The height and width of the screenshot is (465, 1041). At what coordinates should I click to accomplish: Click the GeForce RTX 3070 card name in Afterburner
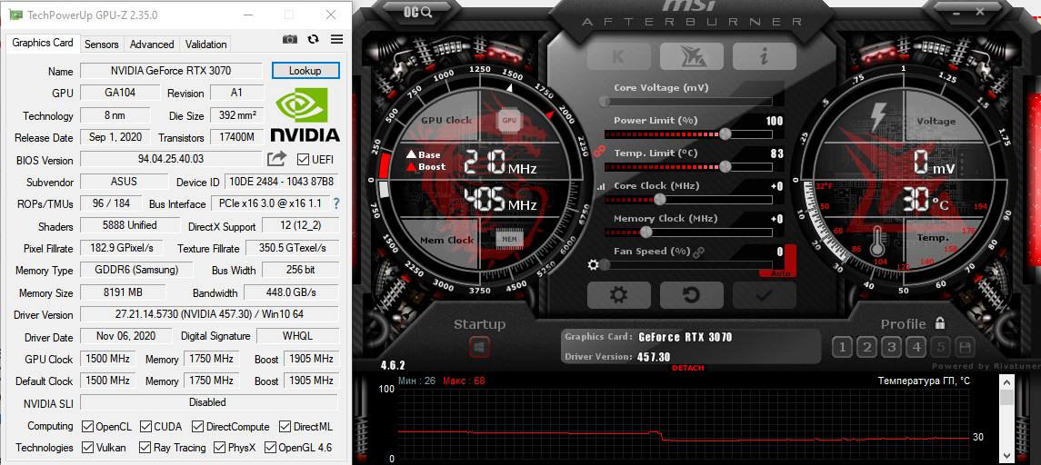click(x=686, y=337)
